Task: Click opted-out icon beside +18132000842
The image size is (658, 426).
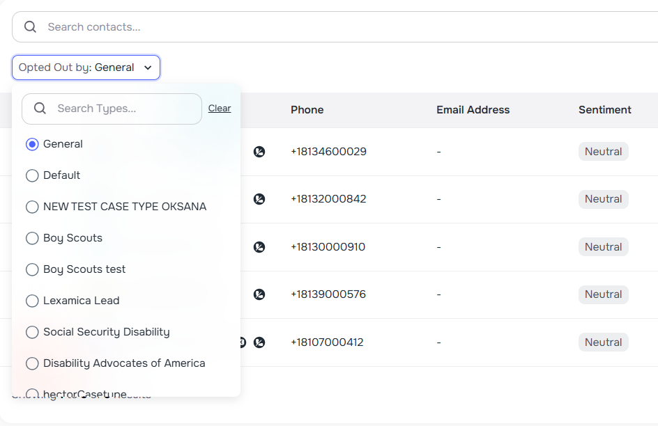Action: pos(259,199)
